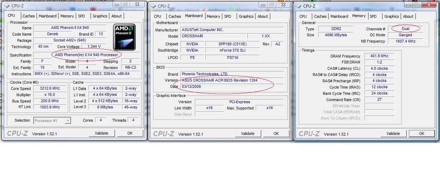Select Memory tab in right window

tap(359, 16)
